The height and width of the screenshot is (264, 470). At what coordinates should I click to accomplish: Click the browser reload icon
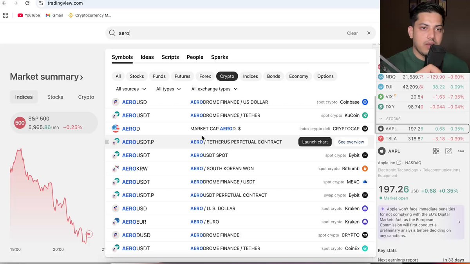coord(27,3)
